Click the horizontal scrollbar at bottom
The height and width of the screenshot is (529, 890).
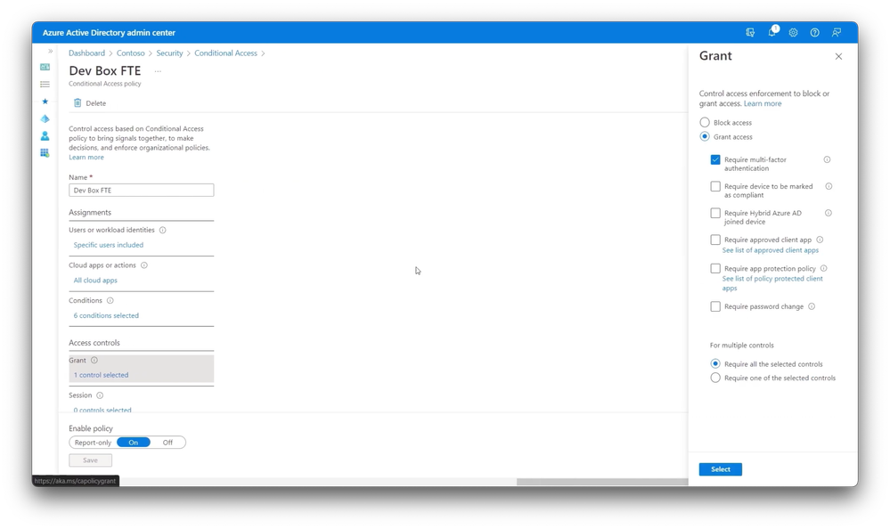coord(602,481)
